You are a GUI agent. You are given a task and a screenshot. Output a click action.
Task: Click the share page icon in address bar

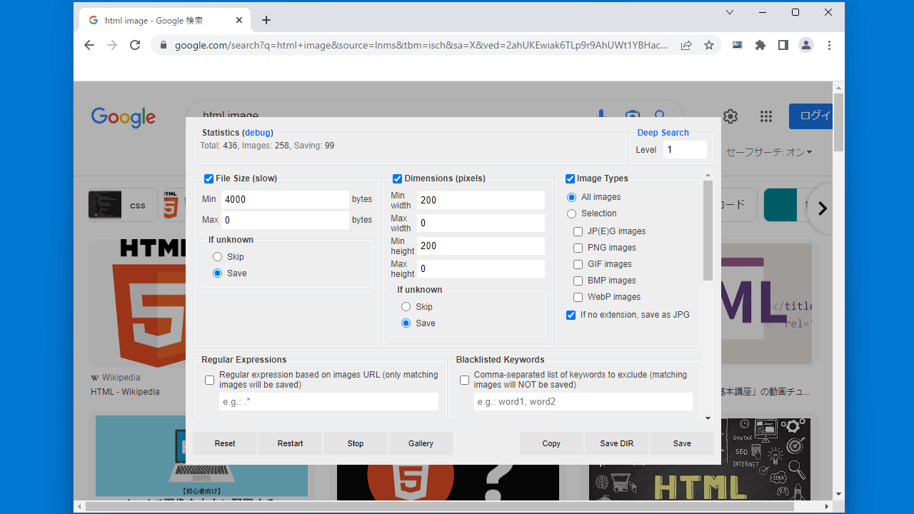coord(686,45)
